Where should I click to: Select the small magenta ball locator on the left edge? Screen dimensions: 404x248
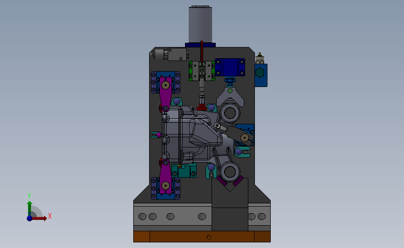tap(159, 135)
